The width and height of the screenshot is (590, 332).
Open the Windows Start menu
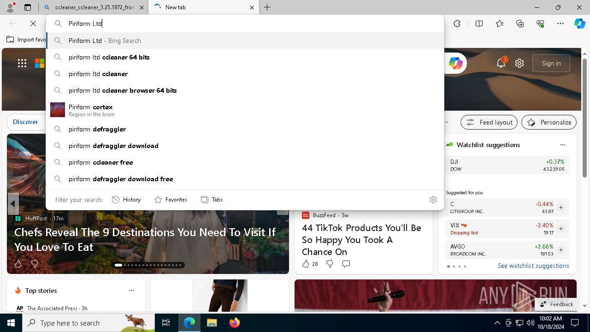(x=11, y=323)
